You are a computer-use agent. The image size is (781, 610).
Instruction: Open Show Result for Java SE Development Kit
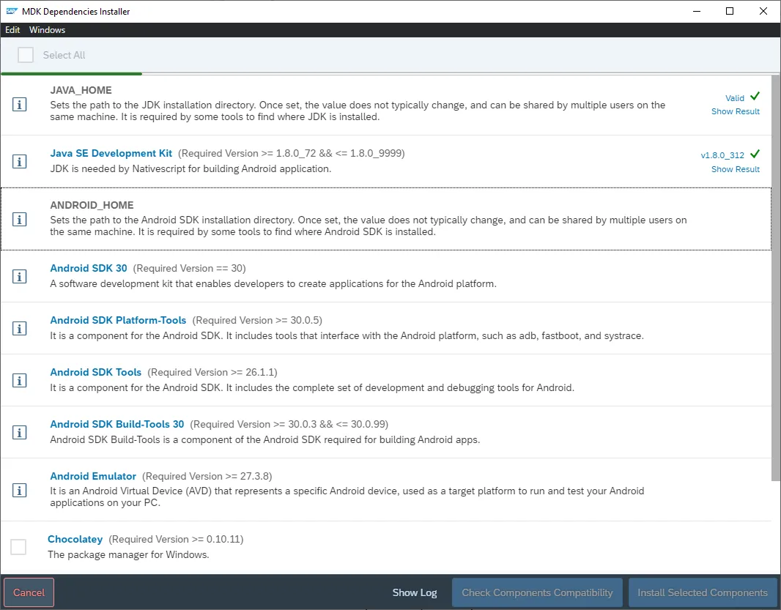tap(735, 169)
